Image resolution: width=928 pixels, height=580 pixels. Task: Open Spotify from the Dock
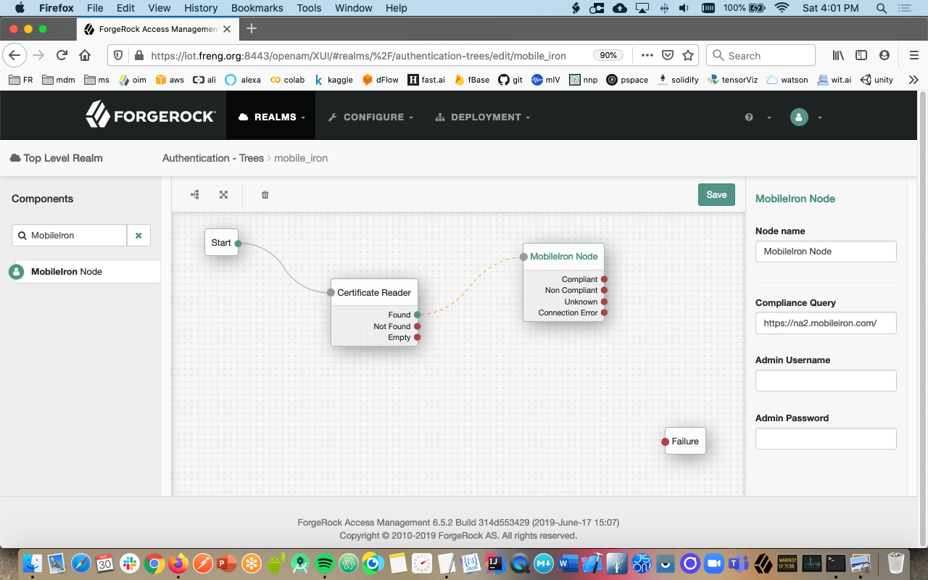click(324, 563)
